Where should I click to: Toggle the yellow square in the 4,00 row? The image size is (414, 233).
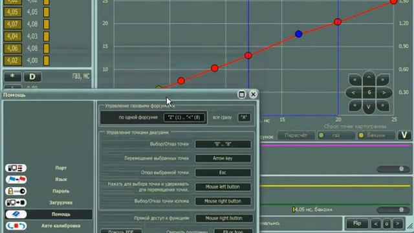click(x=46, y=60)
